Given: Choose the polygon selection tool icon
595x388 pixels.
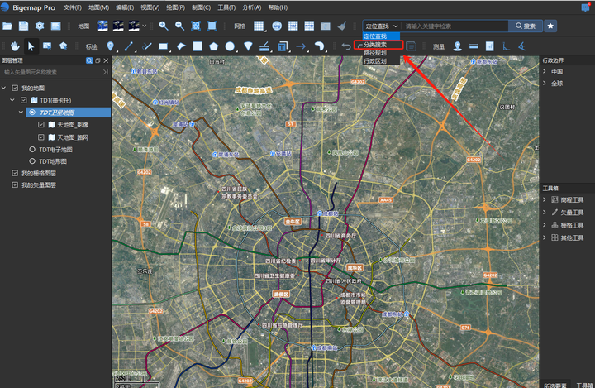Looking at the screenshot, I should (x=64, y=46).
